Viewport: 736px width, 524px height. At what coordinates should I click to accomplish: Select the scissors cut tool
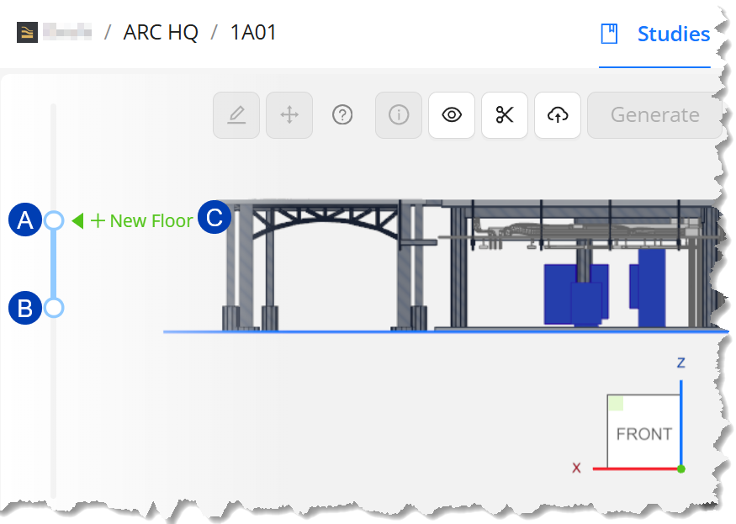(x=505, y=115)
